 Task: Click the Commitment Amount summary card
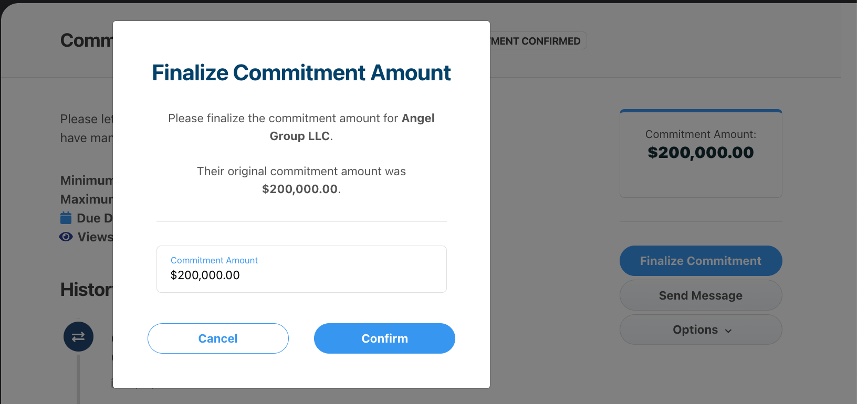click(701, 153)
